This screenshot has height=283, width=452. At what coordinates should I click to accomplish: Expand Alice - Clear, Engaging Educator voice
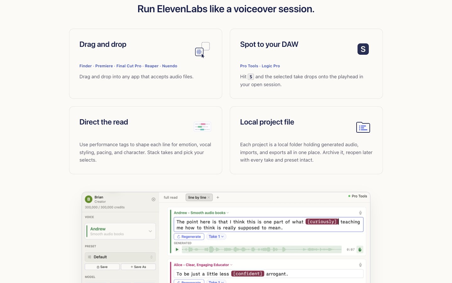click(x=203, y=265)
